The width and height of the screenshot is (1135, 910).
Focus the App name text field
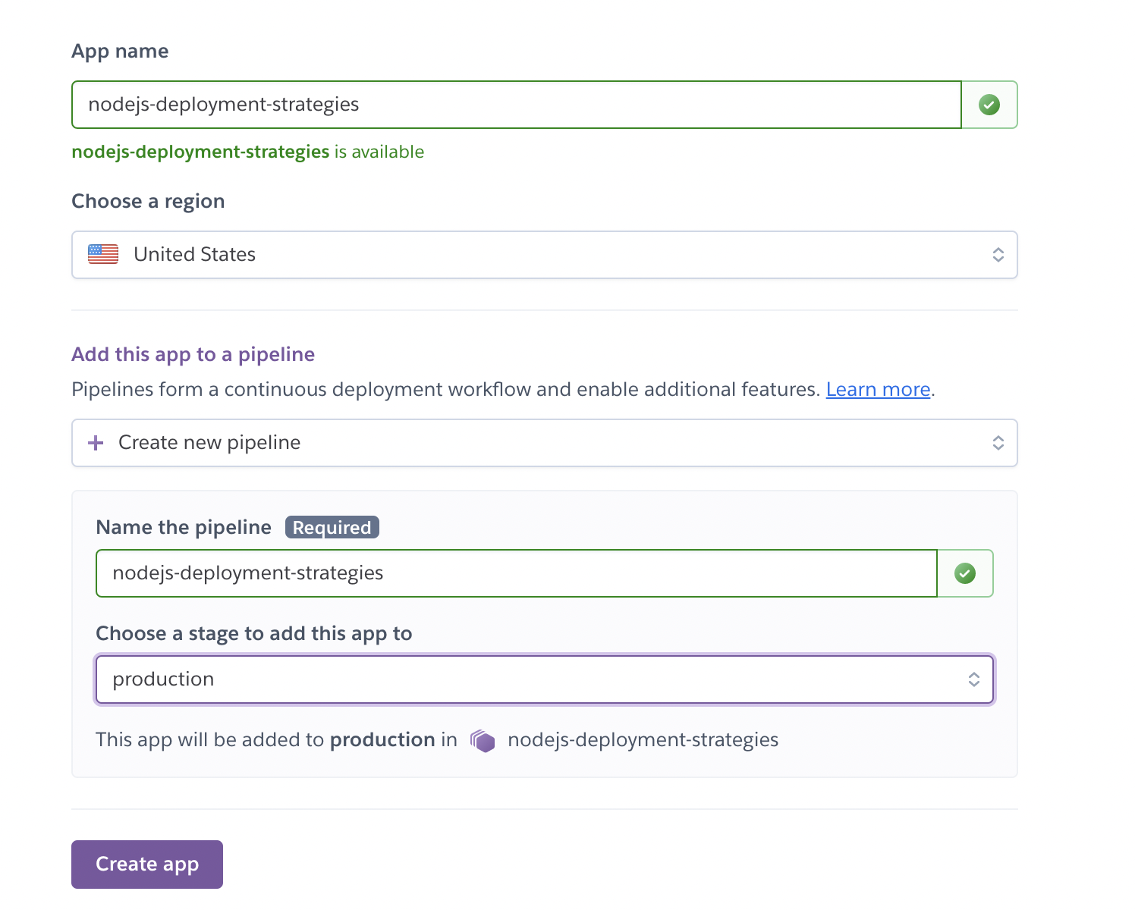click(516, 105)
